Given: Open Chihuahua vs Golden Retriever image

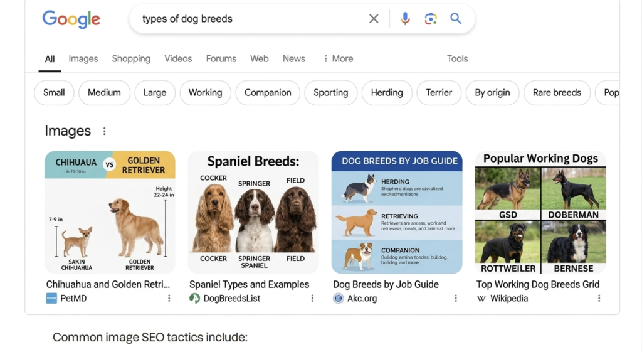Looking at the screenshot, I should tap(110, 212).
